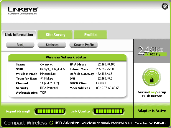Click the Authentication field label

(27, 92)
